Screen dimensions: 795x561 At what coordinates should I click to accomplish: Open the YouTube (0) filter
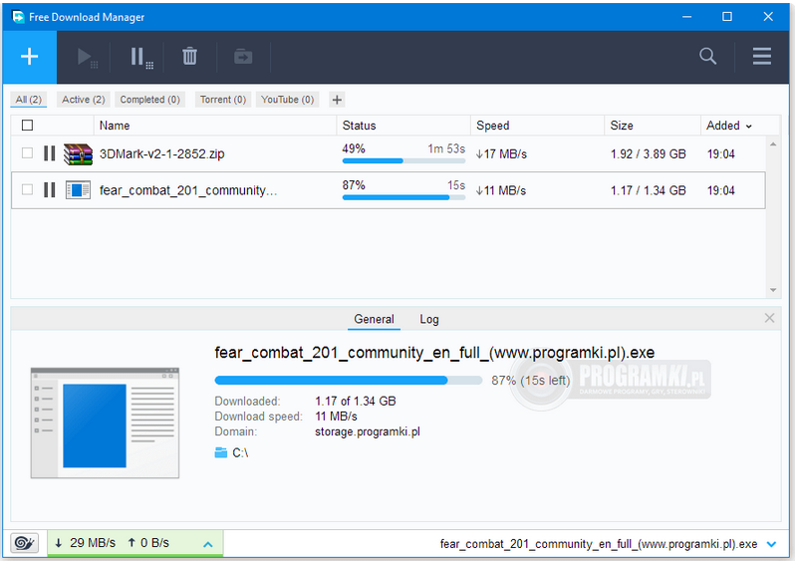click(x=287, y=100)
